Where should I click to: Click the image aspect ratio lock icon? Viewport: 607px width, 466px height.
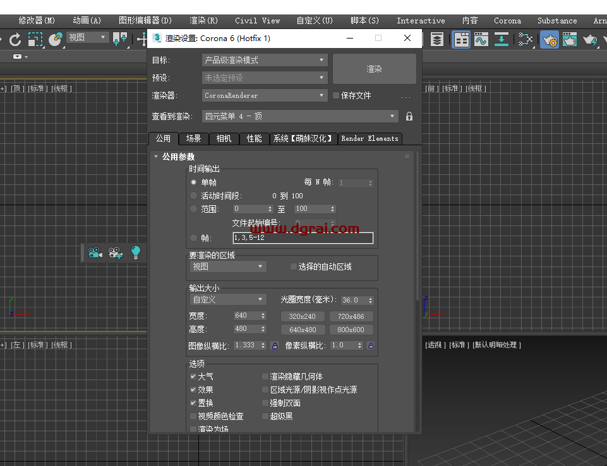click(x=275, y=345)
